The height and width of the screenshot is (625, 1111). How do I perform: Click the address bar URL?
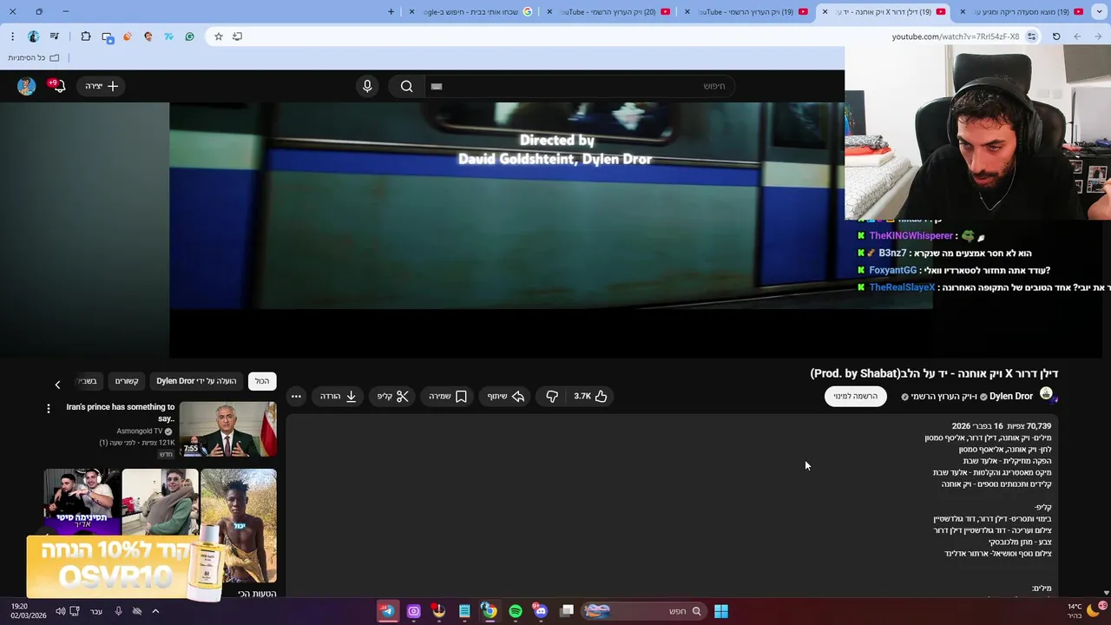955,36
